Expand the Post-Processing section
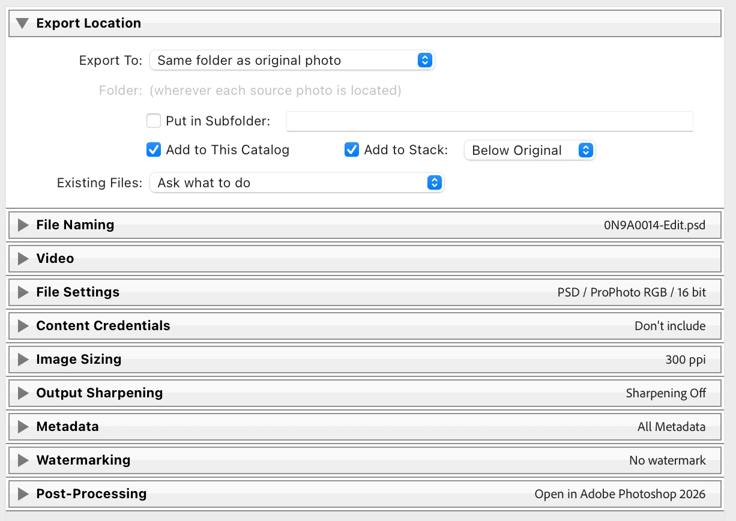The width and height of the screenshot is (736, 521). point(23,494)
